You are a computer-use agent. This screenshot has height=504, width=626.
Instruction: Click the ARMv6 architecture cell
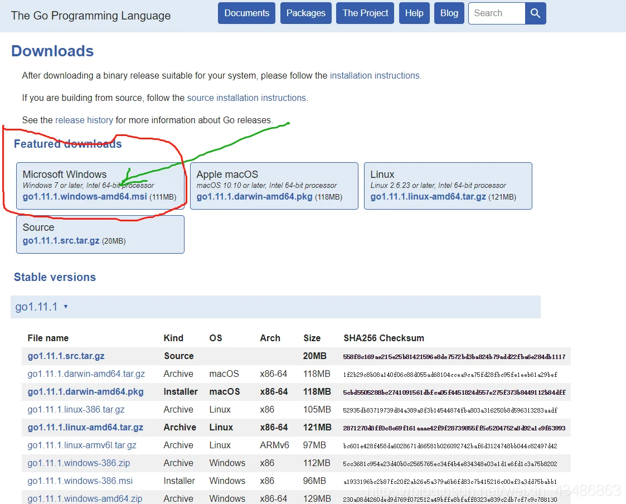click(274, 445)
